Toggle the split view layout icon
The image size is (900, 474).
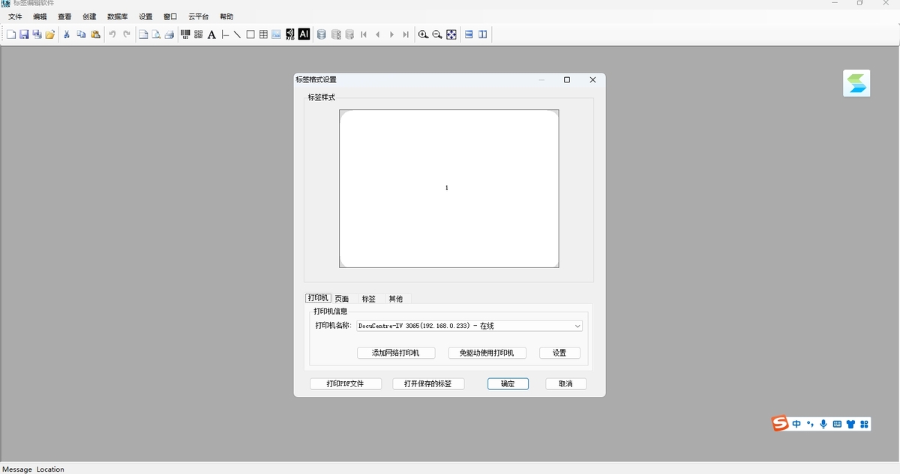click(481, 34)
